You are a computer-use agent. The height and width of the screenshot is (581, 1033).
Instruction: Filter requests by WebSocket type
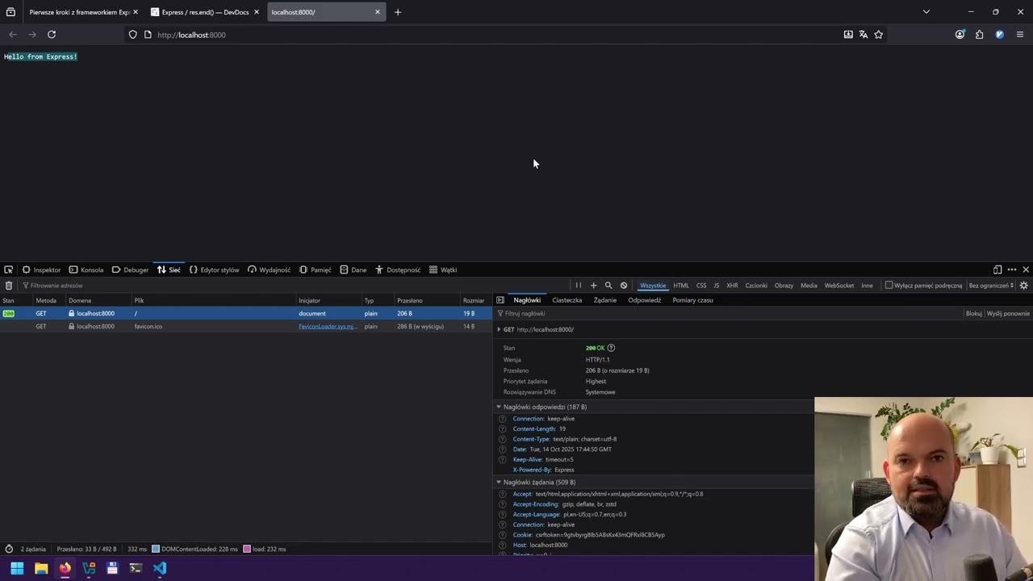coord(839,286)
